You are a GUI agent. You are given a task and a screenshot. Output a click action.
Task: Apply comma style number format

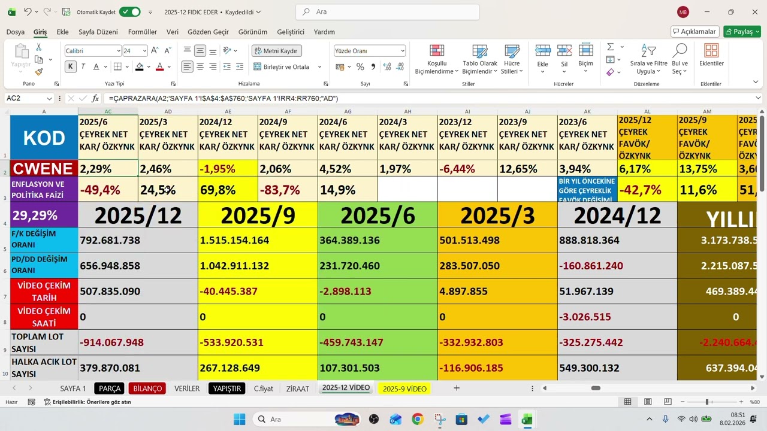pos(373,66)
